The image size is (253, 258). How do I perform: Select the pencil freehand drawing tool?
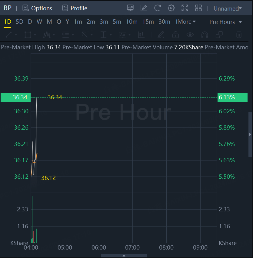tap(161, 35)
